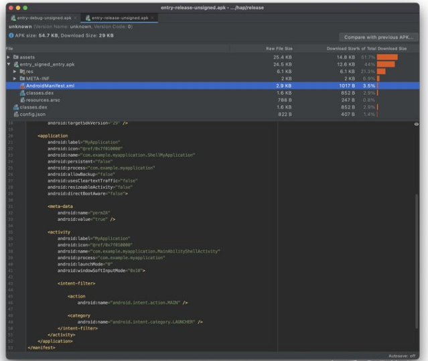
Task: Click the META-INF folder icon
Action: [x=22, y=78]
